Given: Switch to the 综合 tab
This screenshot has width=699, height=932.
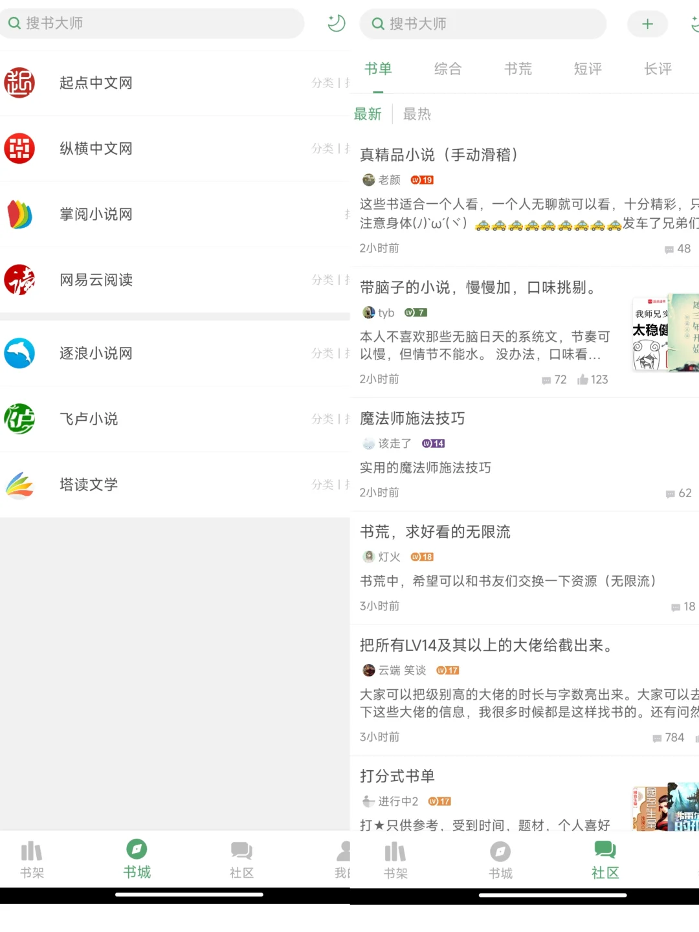Looking at the screenshot, I should tap(448, 69).
